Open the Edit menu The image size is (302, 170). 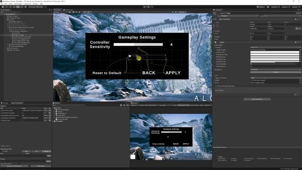click(6, 4)
